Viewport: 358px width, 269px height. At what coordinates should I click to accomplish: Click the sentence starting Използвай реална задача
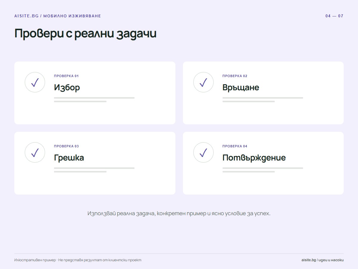179,214
